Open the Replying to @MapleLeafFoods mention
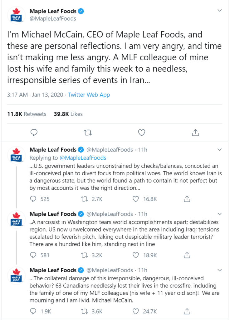This screenshot has height=320, width=230. pyautogui.click(x=83, y=158)
